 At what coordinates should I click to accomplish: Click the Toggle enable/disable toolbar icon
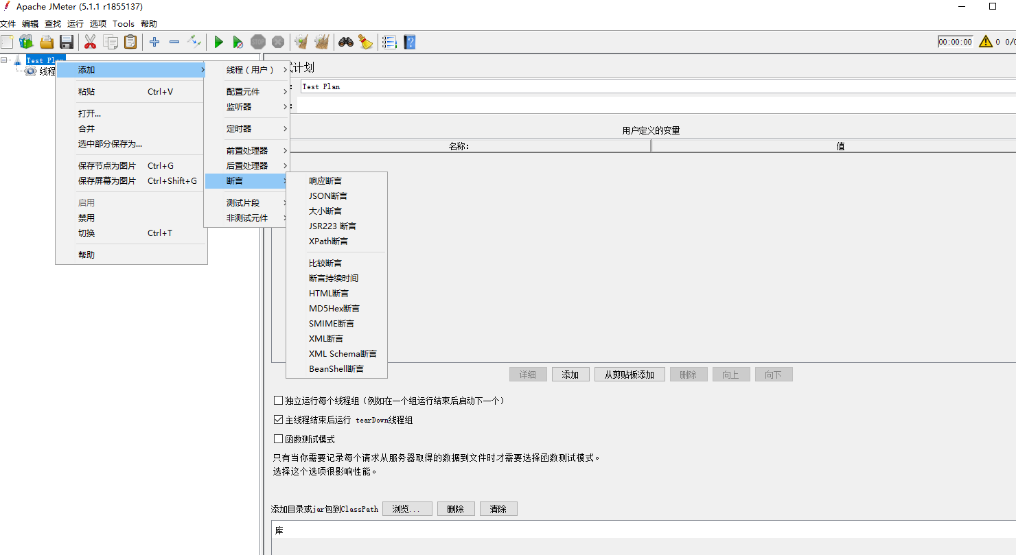click(194, 42)
